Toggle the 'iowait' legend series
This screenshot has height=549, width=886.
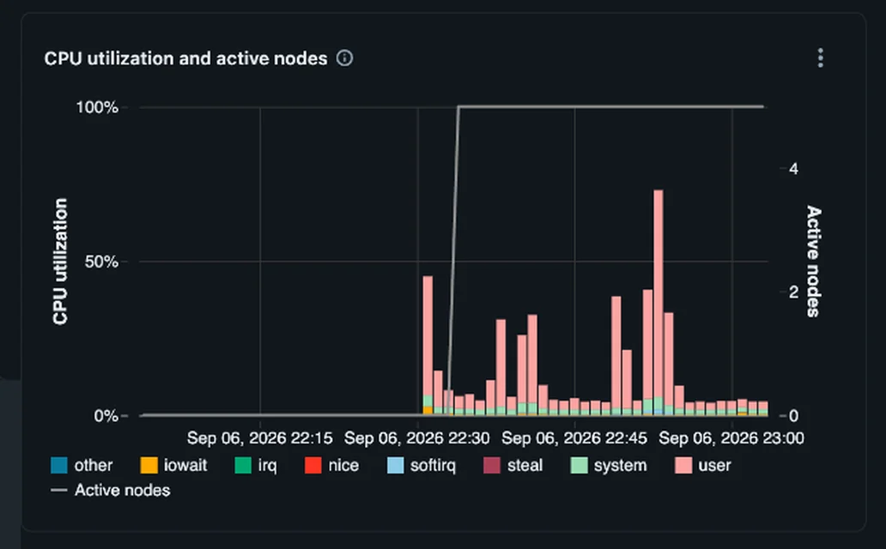[174, 466]
